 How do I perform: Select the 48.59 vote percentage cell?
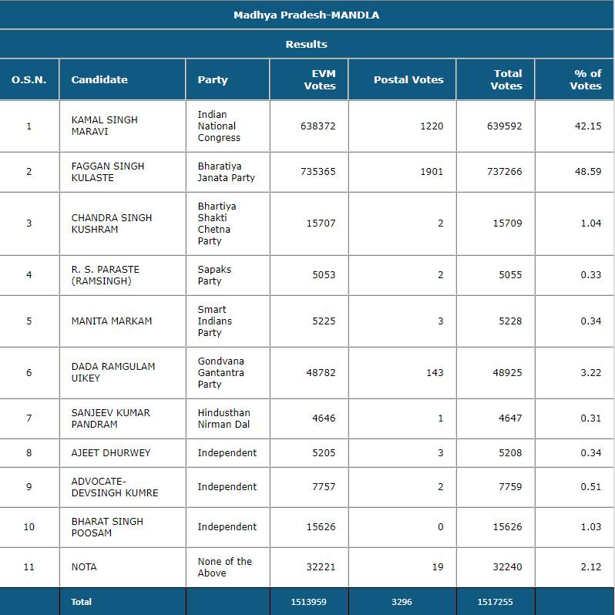(587, 172)
